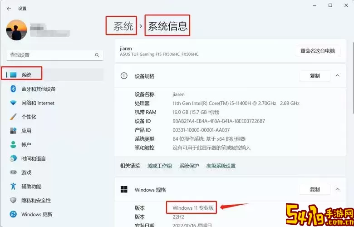Select the 16.0 GB RAM value
The image size is (354, 227).
point(196,112)
